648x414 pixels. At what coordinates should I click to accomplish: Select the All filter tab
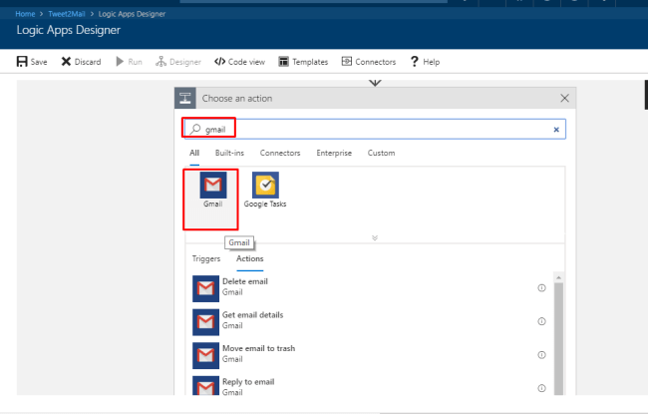tap(194, 153)
